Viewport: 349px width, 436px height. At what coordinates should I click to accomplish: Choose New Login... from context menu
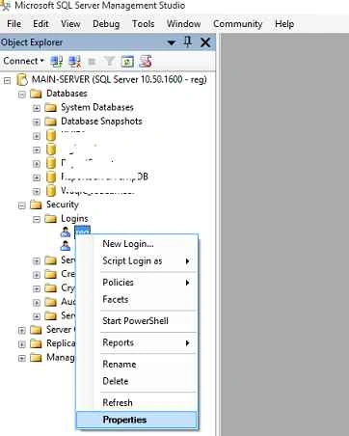(x=136, y=244)
